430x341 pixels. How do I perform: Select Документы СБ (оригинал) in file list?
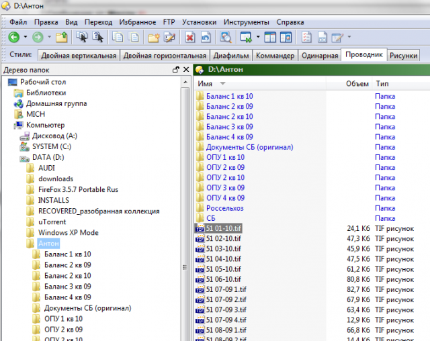point(249,147)
